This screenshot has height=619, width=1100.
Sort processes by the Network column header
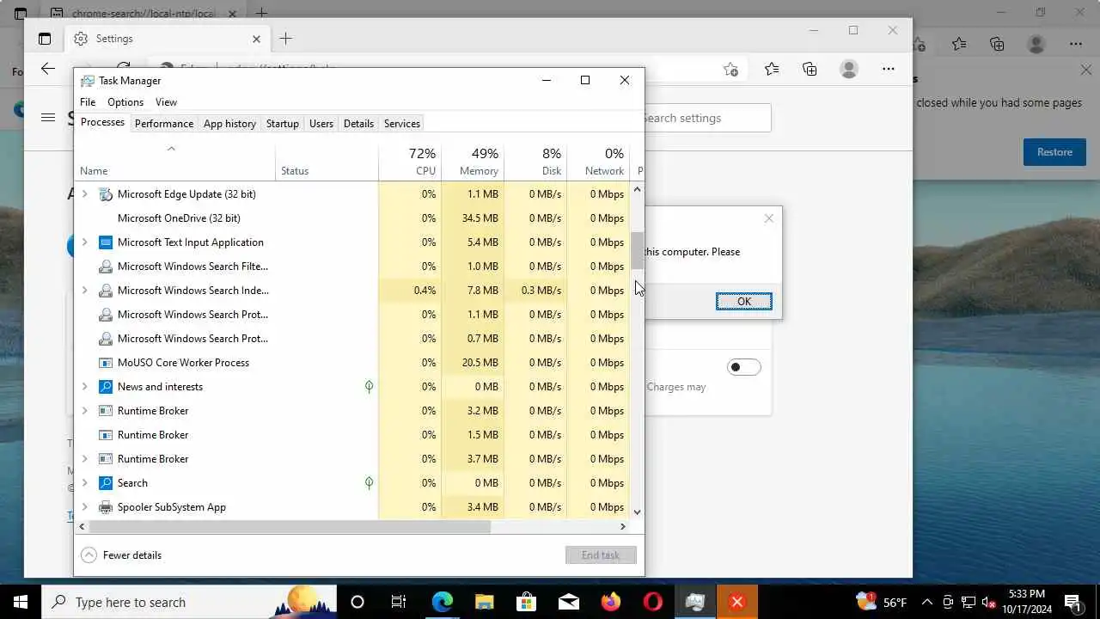tap(598, 161)
